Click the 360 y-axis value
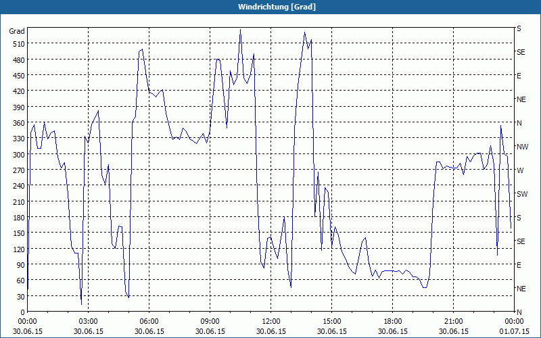541x338 pixels. 19,123
